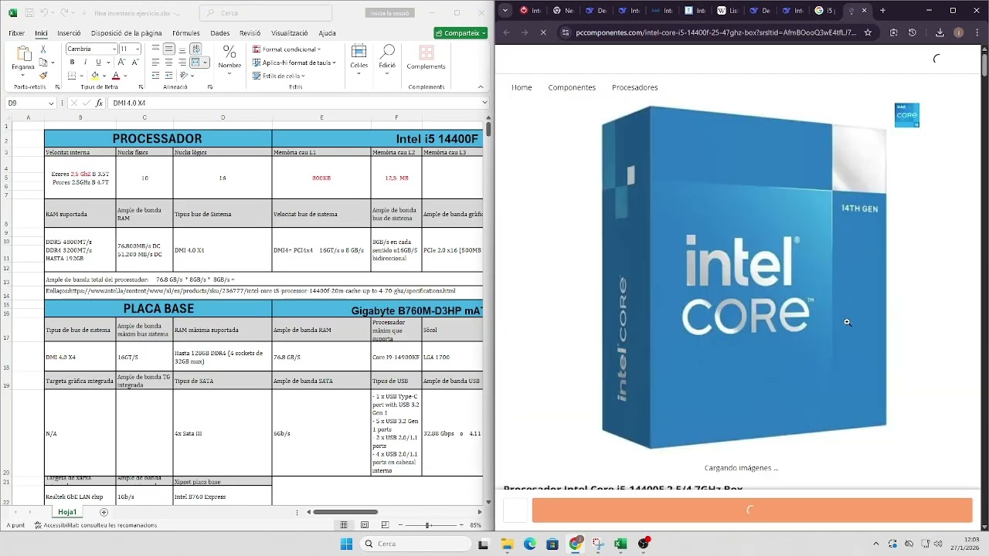989x556 pixels.
Task: Switch to the Revisió ribbon tab
Action: coord(250,33)
